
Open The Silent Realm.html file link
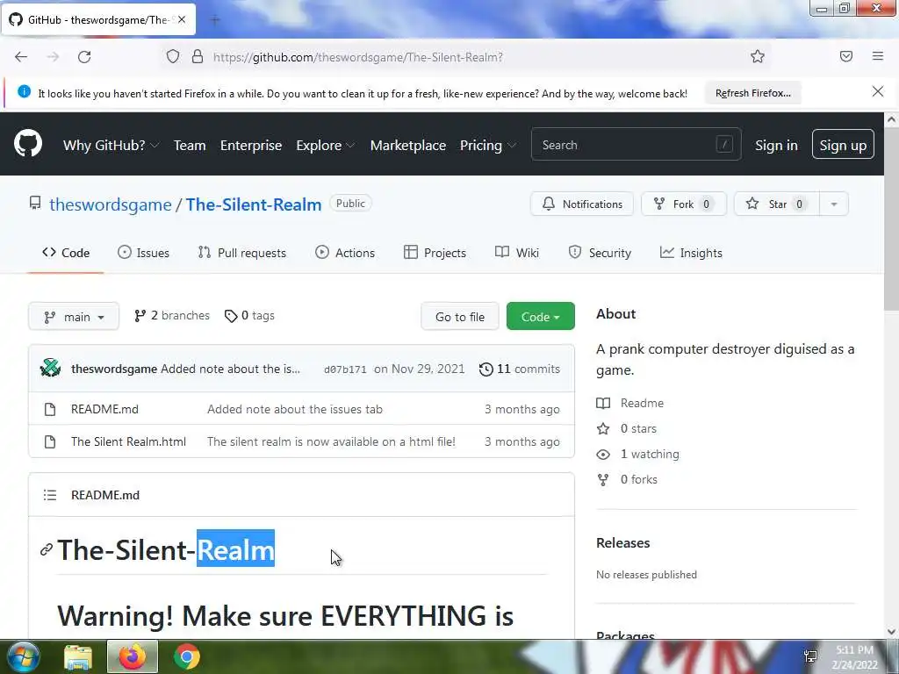click(x=128, y=442)
